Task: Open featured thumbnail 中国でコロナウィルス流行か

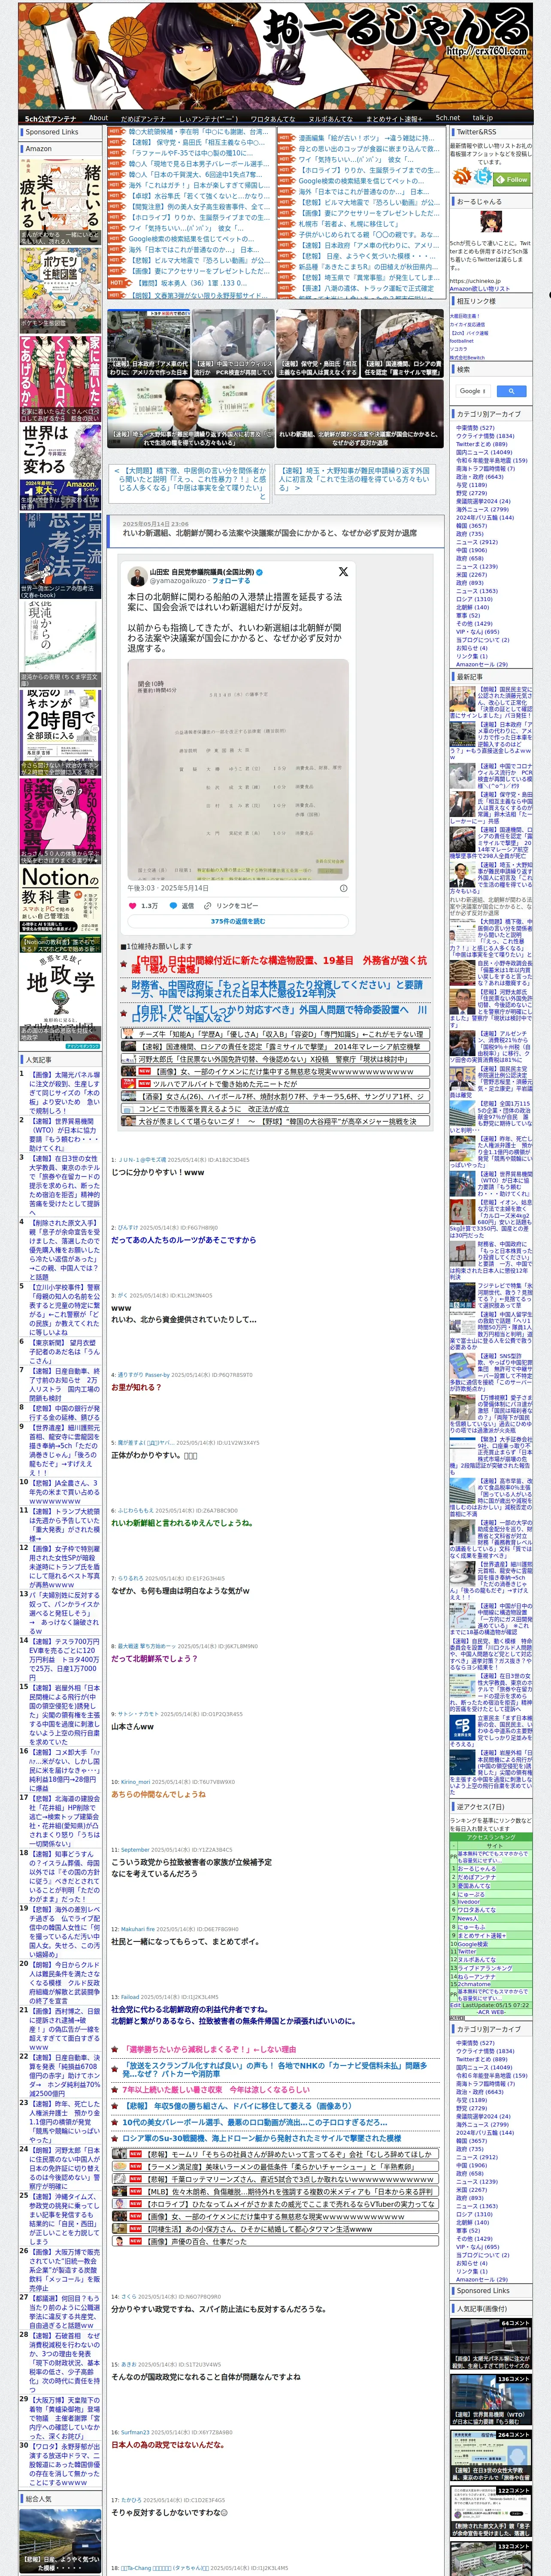Action: tap(232, 343)
